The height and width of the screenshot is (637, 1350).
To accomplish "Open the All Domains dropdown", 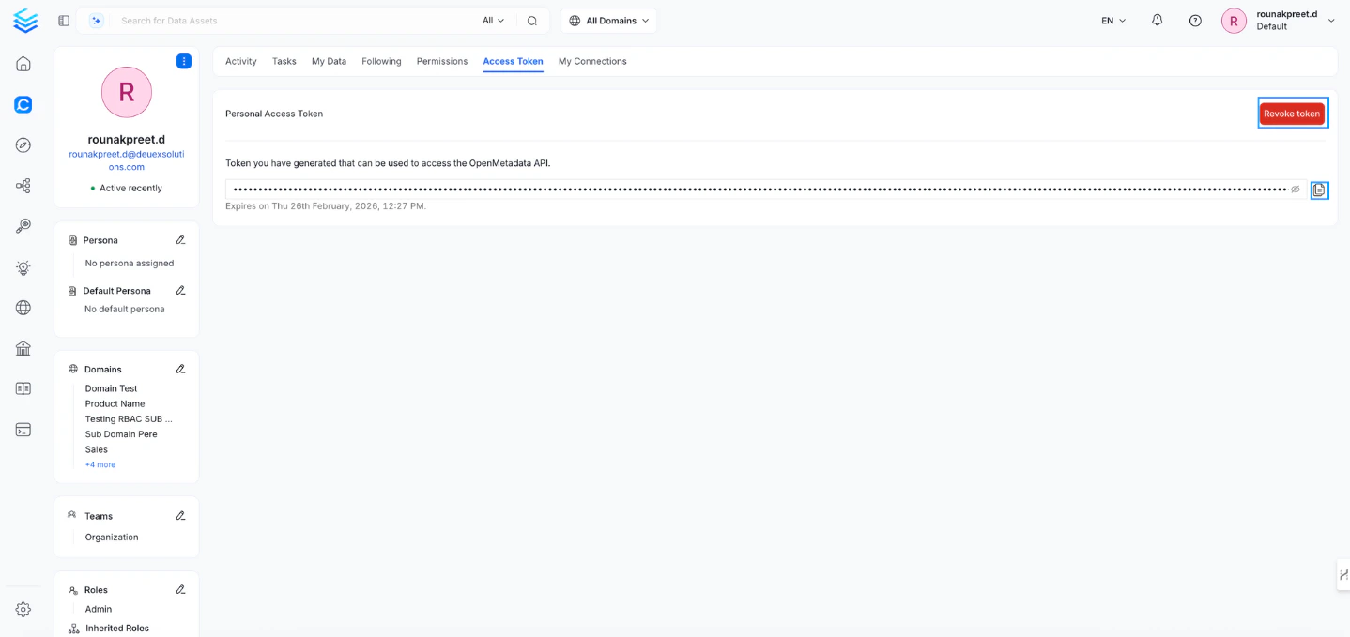I will click(609, 21).
